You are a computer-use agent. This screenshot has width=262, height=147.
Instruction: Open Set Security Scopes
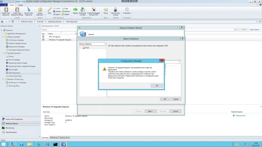tap(115, 11)
